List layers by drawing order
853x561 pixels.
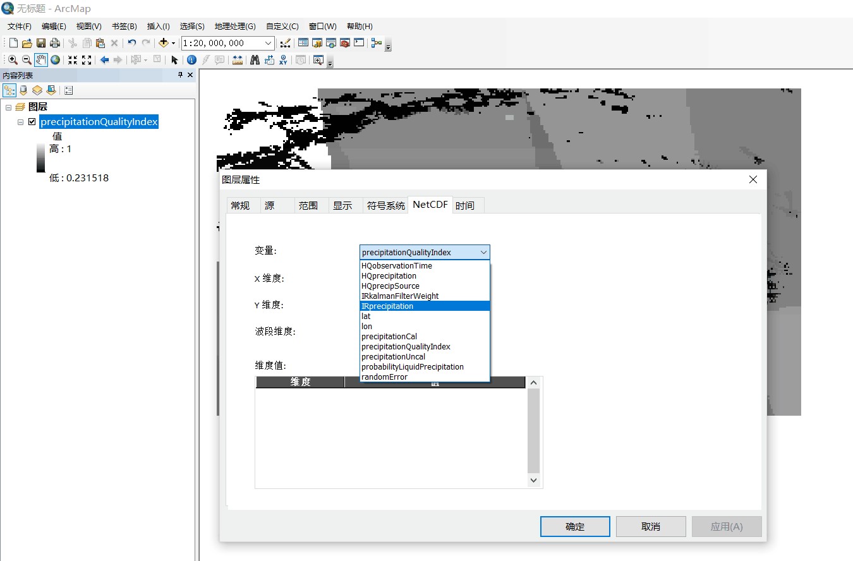(9, 90)
